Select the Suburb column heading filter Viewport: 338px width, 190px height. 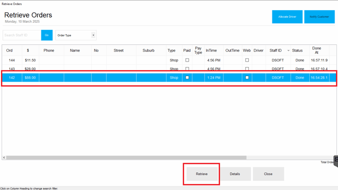click(148, 50)
